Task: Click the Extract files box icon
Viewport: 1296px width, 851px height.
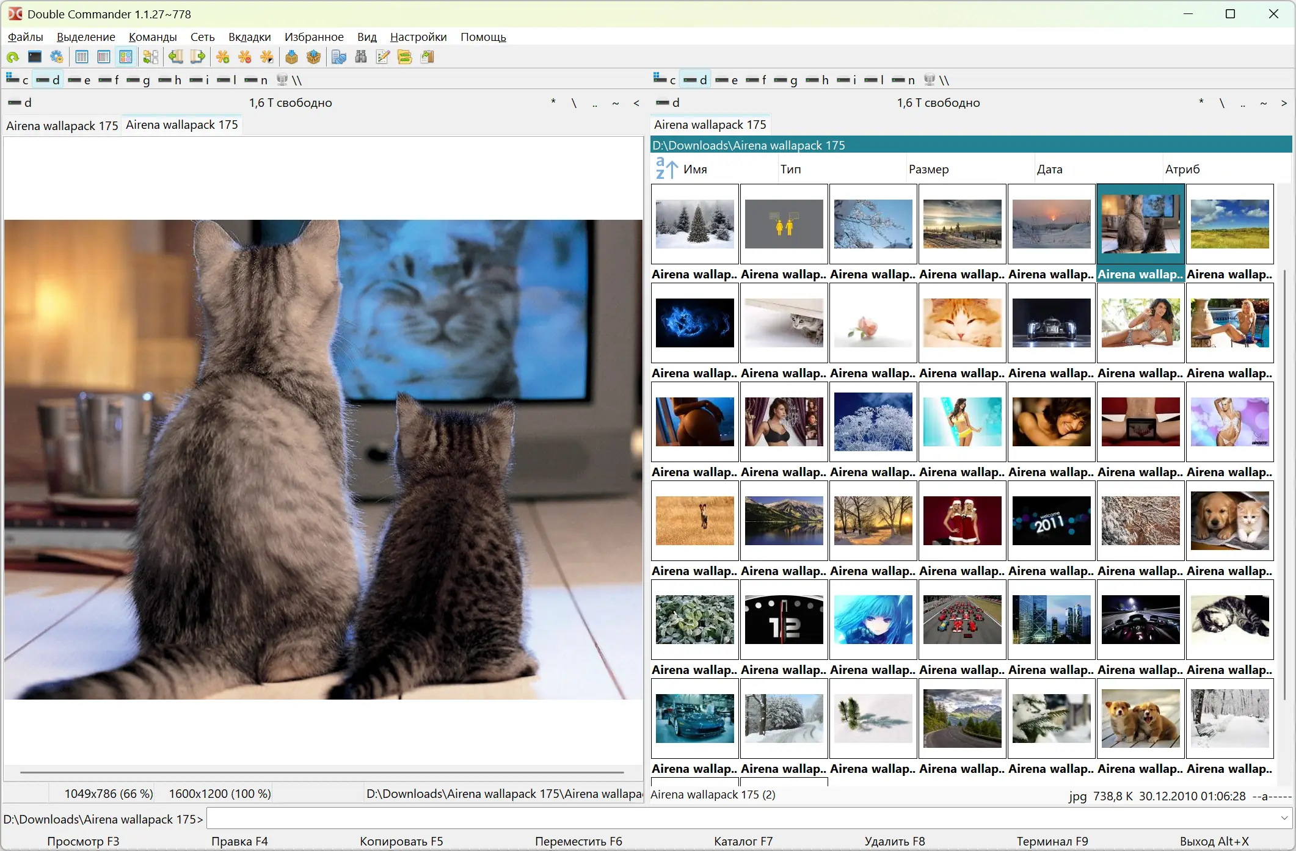Action: click(314, 57)
